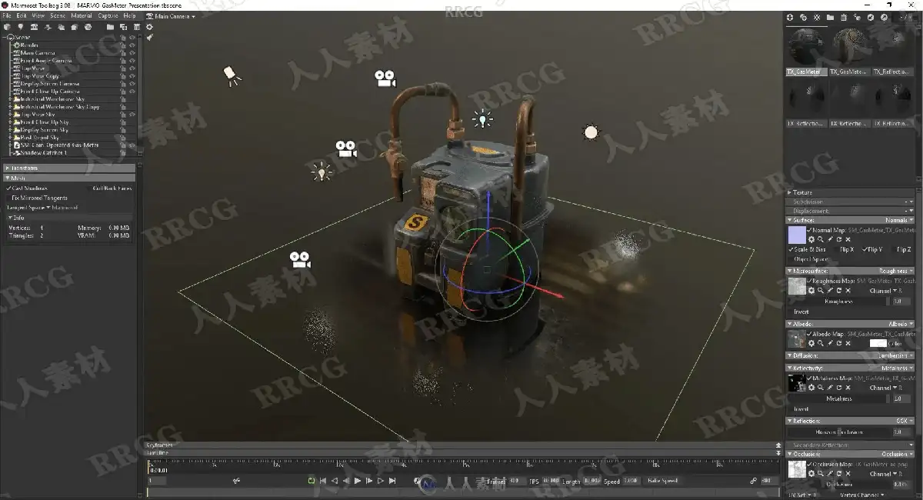
Task: Open the Reflection GGX dropdown
Action: [904, 421]
